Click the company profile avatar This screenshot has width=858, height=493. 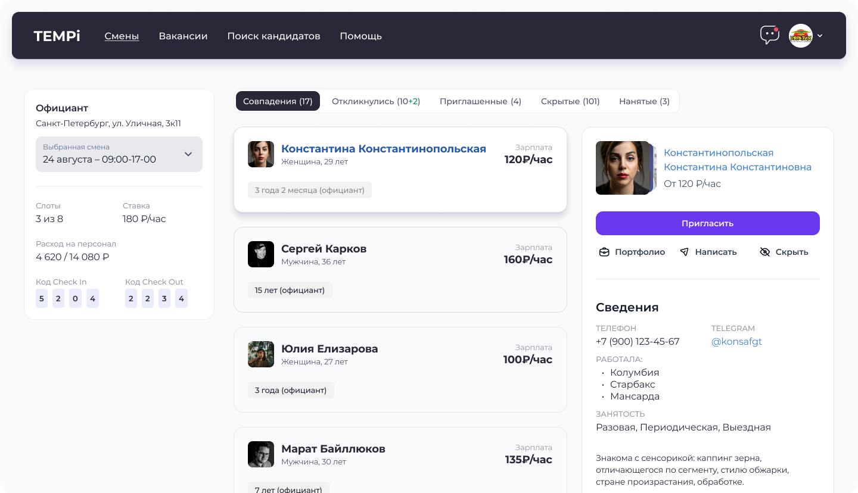pyautogui.click(x=801, y=36)
